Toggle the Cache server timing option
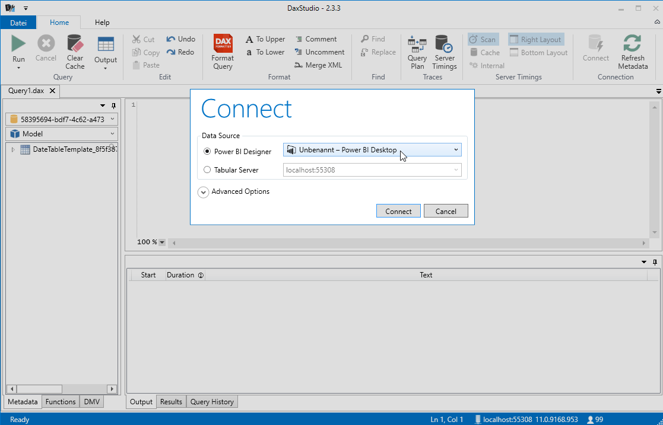This screenshot has height=425, width=663. (485, 52)
